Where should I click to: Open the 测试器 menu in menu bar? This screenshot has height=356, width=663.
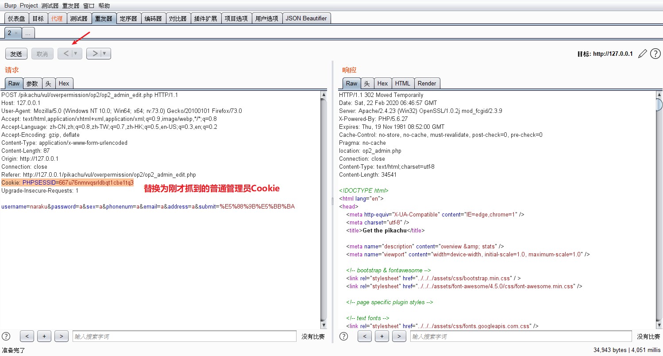[x=50, y=6]
